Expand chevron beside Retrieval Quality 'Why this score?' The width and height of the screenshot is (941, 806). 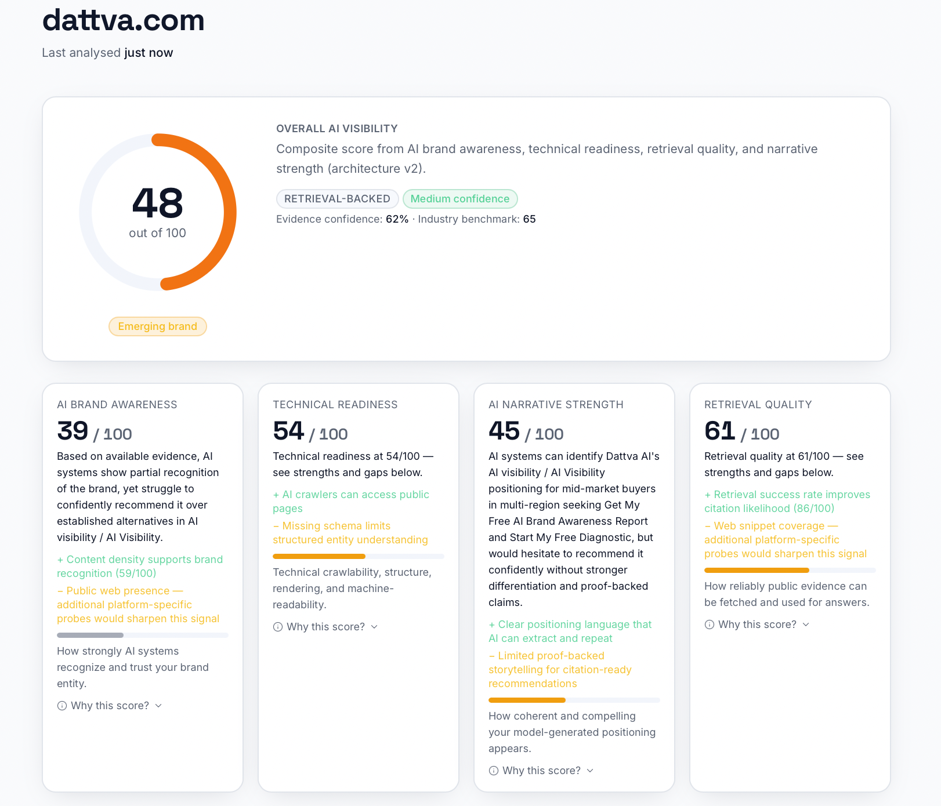[806, 625]
